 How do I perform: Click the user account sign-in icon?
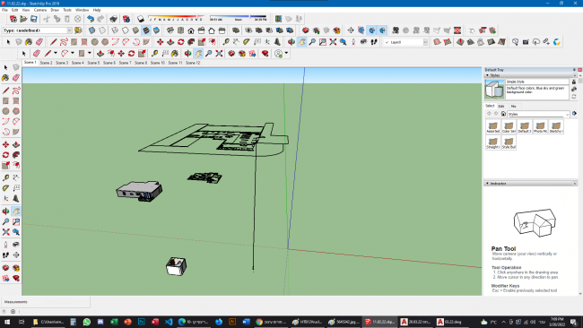(278, 54)
